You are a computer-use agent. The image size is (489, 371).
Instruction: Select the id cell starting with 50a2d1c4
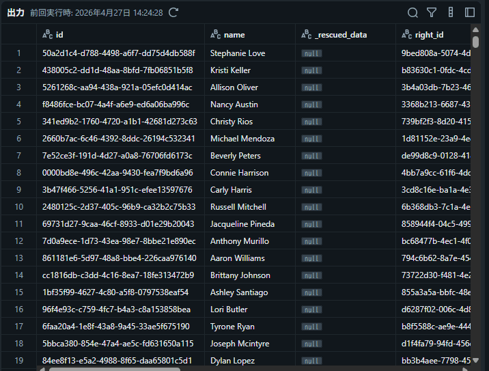120,53
